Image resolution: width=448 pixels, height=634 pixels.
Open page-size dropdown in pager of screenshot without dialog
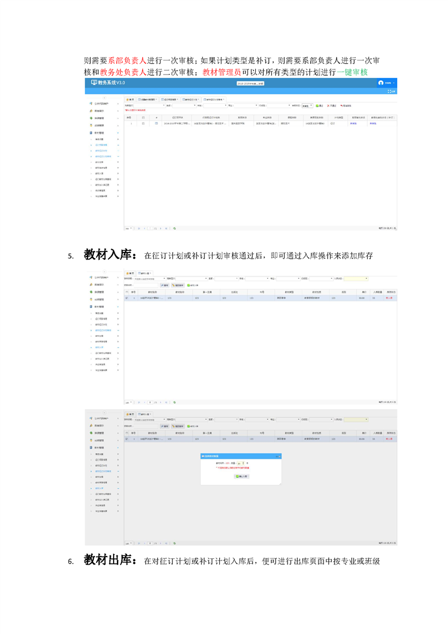(x=129, y=402)
